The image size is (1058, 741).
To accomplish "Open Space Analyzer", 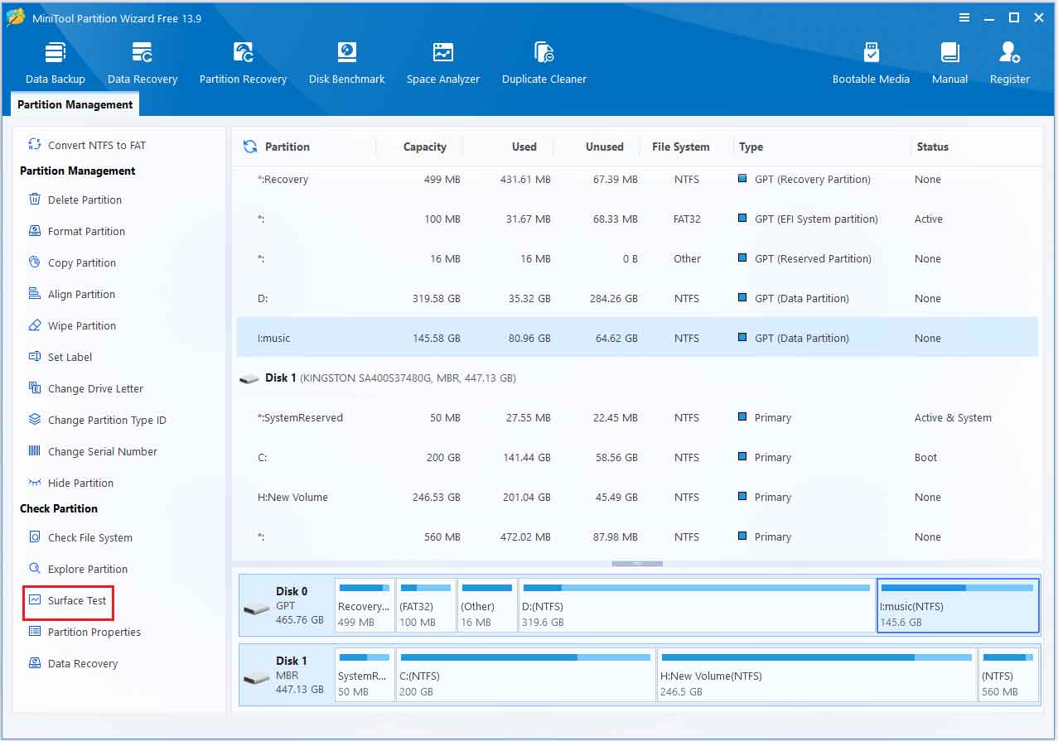I will (x=443, y=63).
